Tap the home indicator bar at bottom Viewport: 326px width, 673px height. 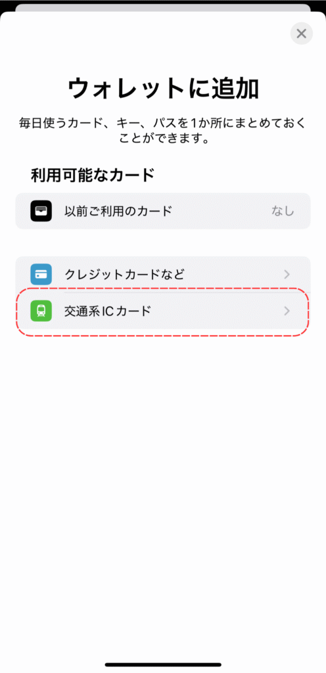point(163,664)
